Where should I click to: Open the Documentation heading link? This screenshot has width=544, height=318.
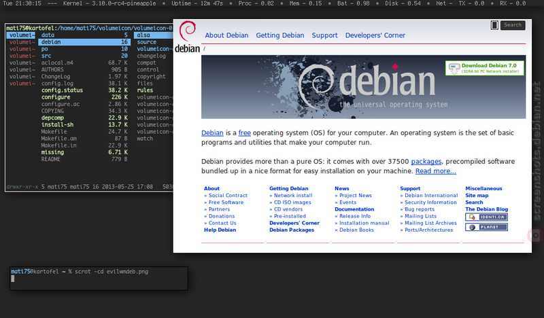(x=354, y=209)
